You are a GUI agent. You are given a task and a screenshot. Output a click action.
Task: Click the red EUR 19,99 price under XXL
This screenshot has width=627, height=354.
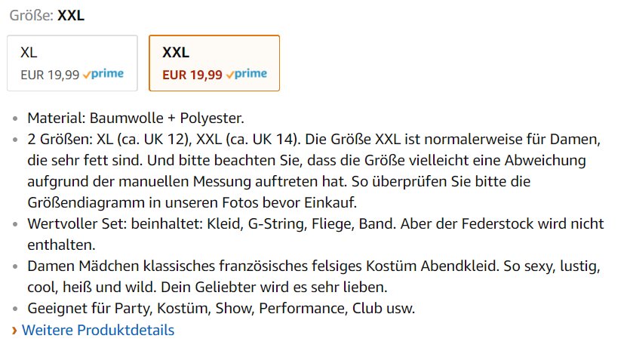[192, 74]
